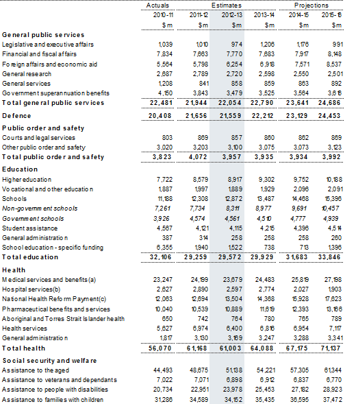
Task: Select 'Courts and legal services' label
Action: coord(38,138)
